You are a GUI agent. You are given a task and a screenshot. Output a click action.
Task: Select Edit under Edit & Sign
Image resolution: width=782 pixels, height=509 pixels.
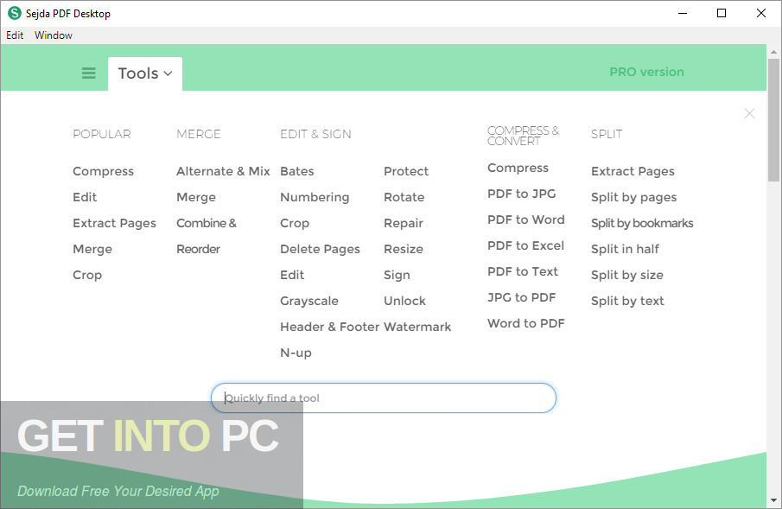(292, 275)
